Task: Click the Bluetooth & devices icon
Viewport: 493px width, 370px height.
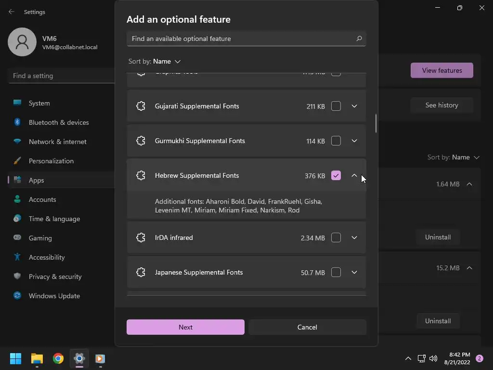Action: (17, 122)
